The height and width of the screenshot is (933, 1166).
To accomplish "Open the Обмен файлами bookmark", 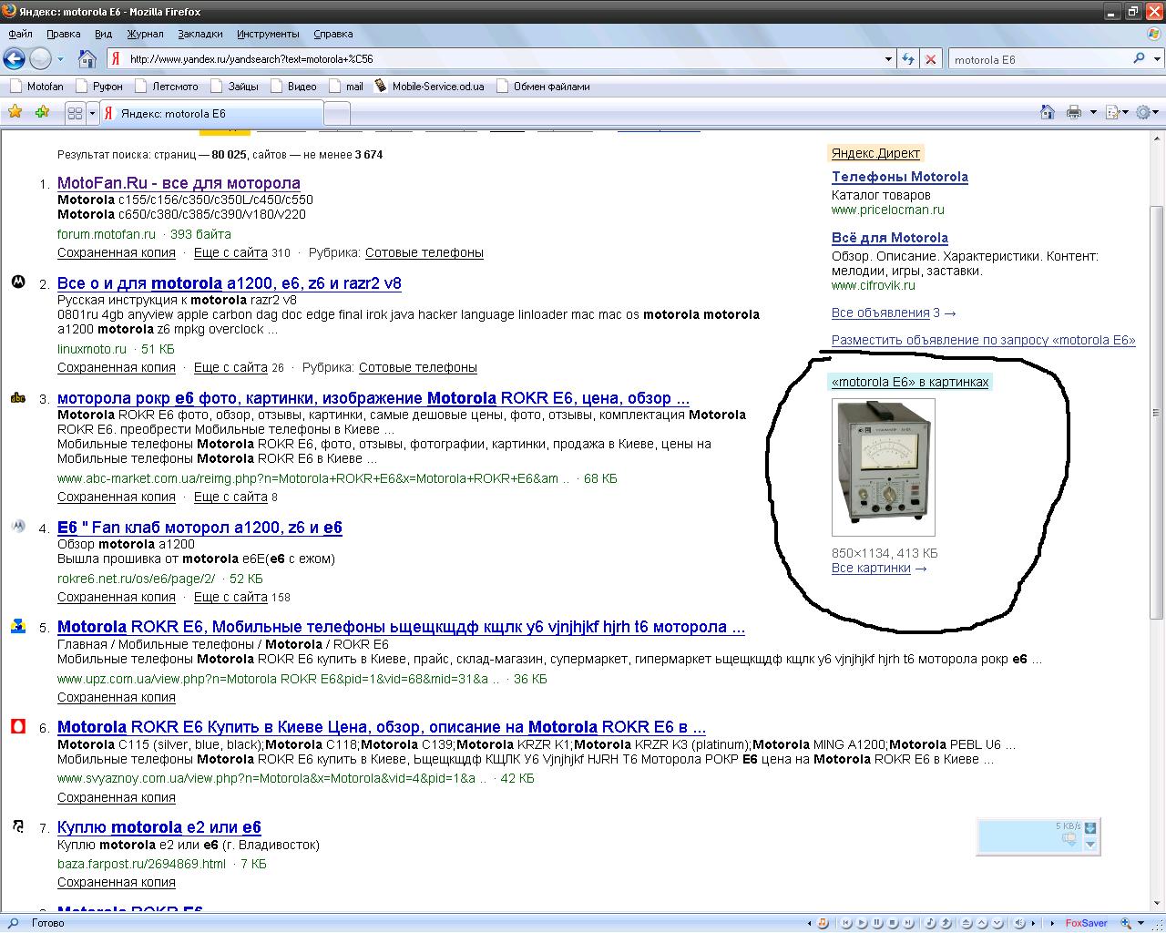I will [543, 87].
